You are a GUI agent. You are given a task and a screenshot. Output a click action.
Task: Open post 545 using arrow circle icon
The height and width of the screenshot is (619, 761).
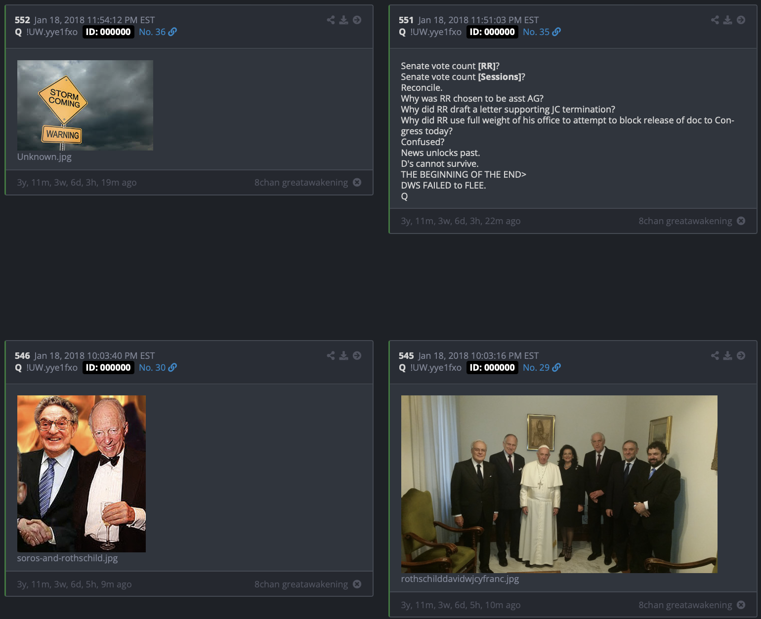click(x=741, y=355)
